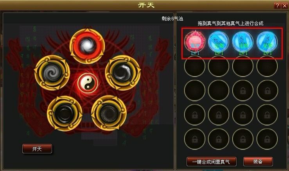
Task: Click the first empty slot in third row
Action: tap(195, 90)
